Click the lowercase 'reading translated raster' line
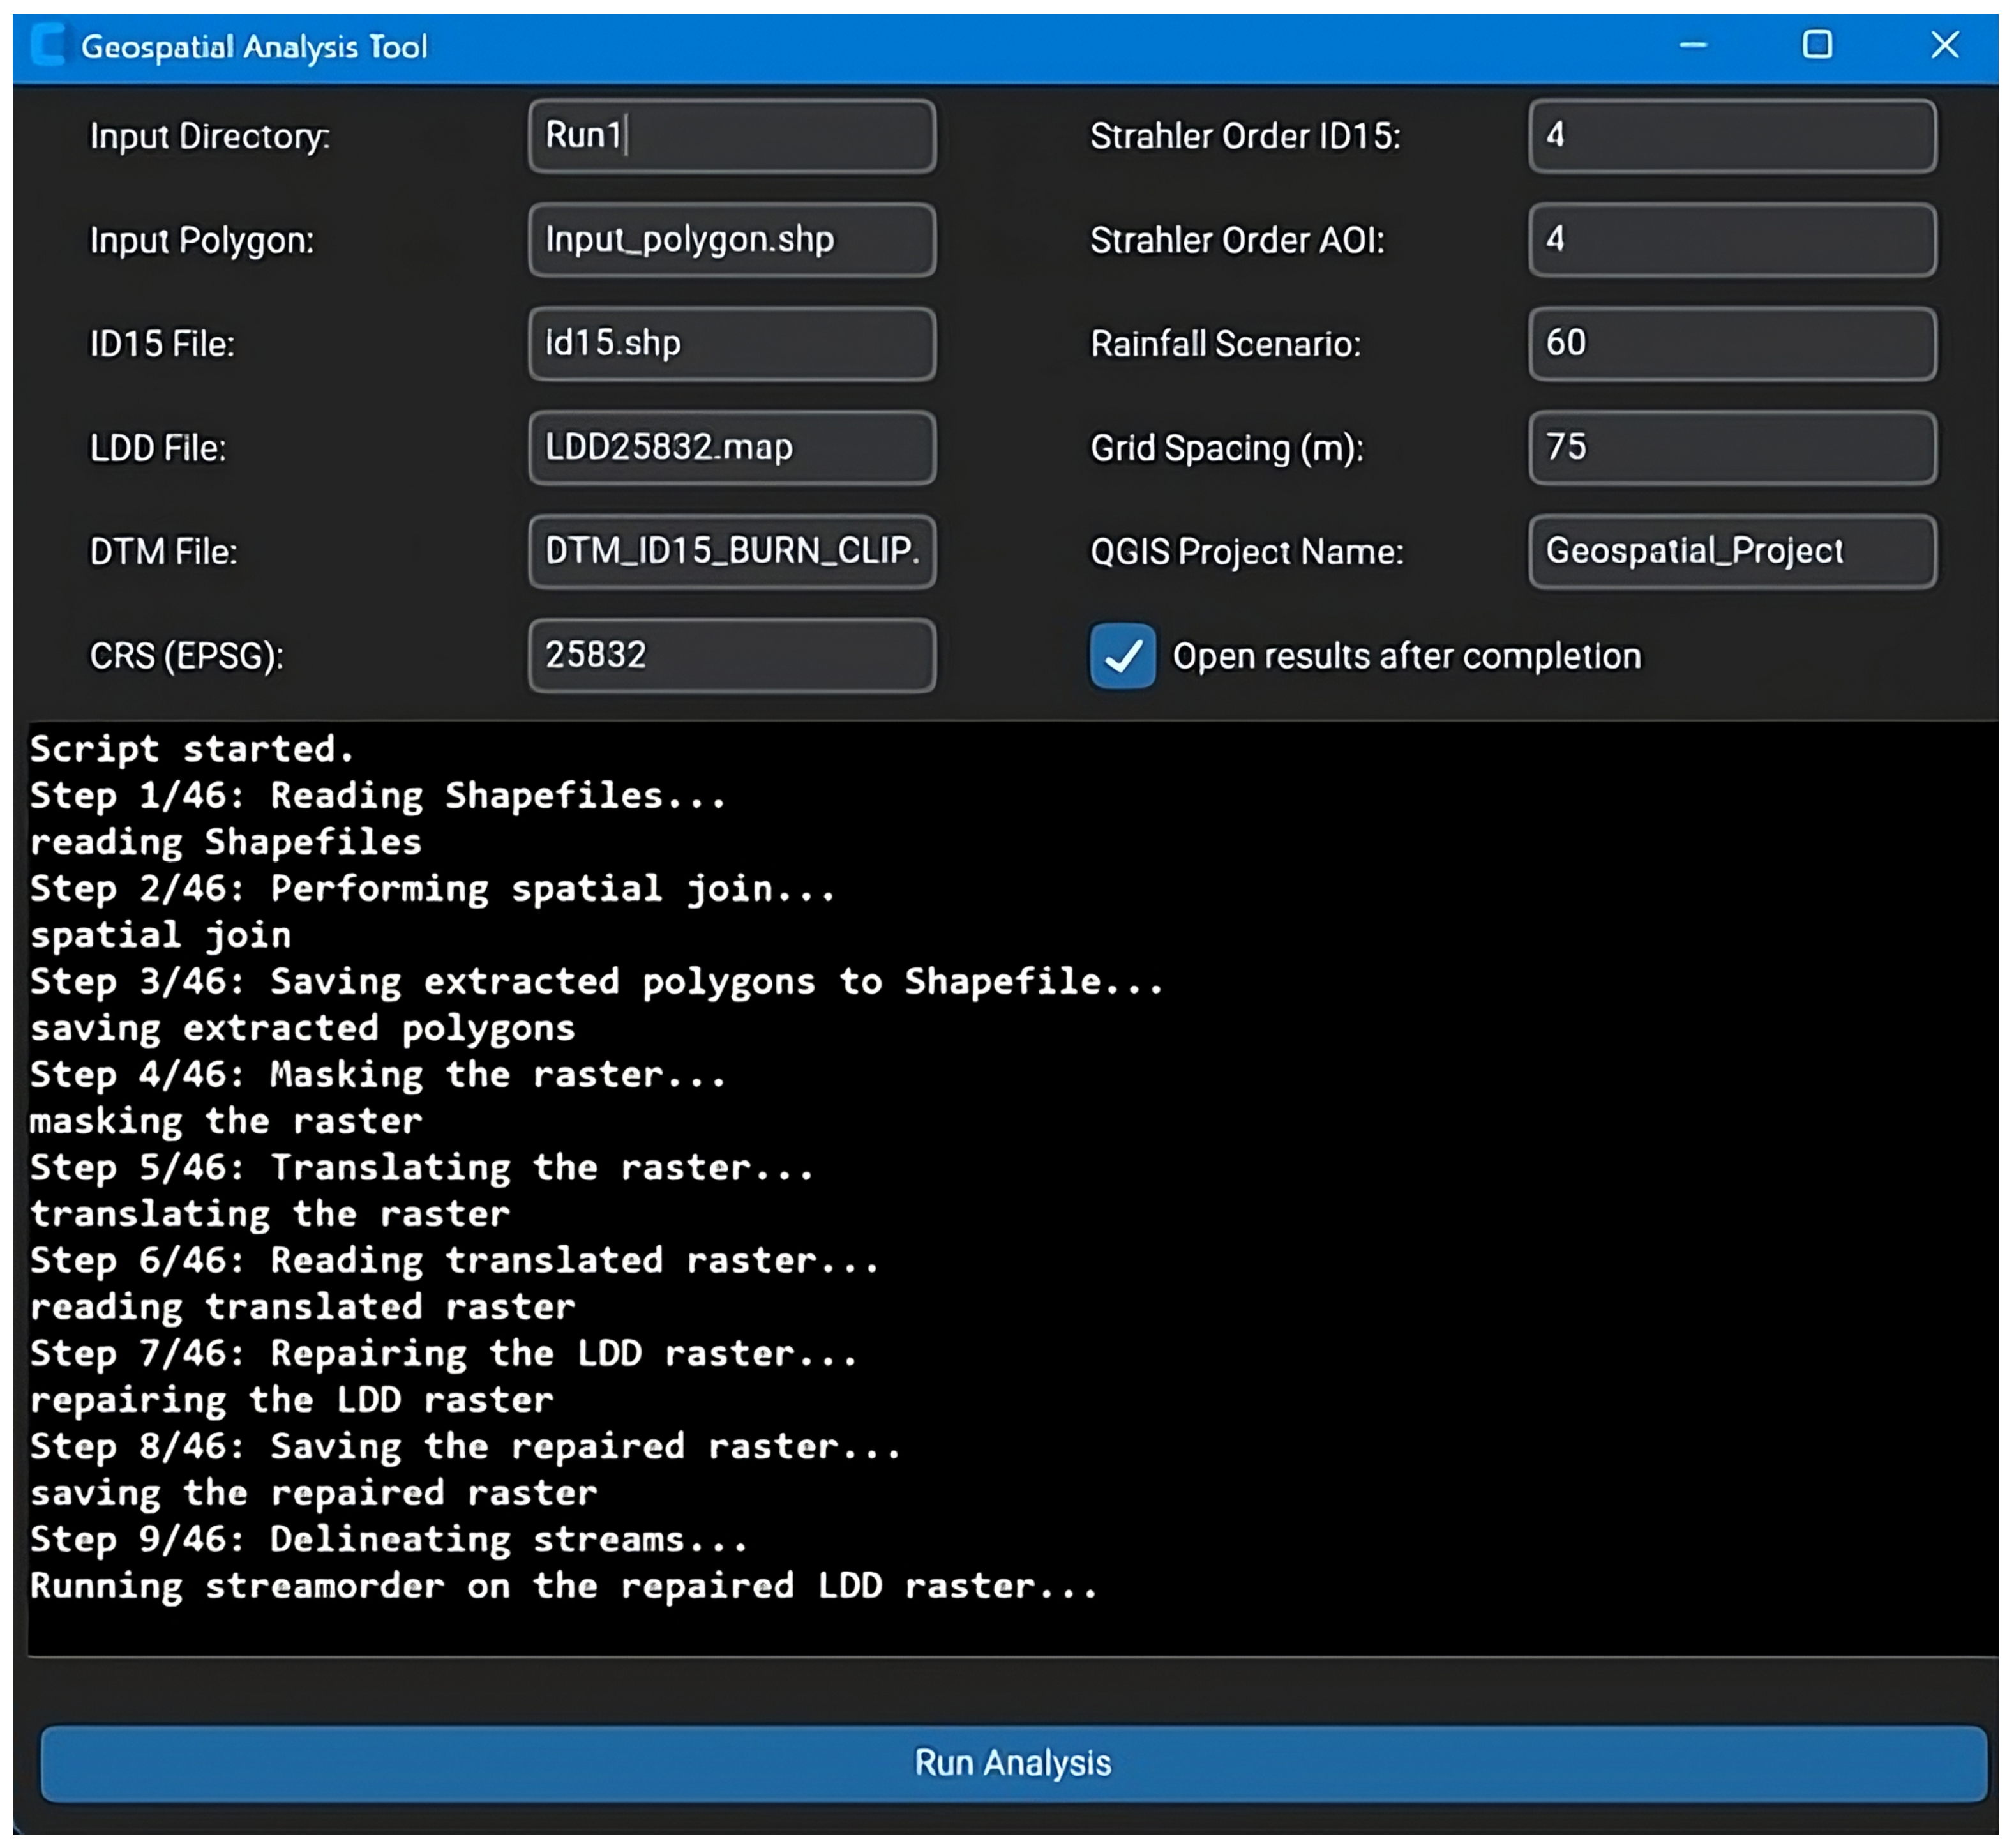2014x1848 pixels. pyautogui.click(x=302, y=1307)
